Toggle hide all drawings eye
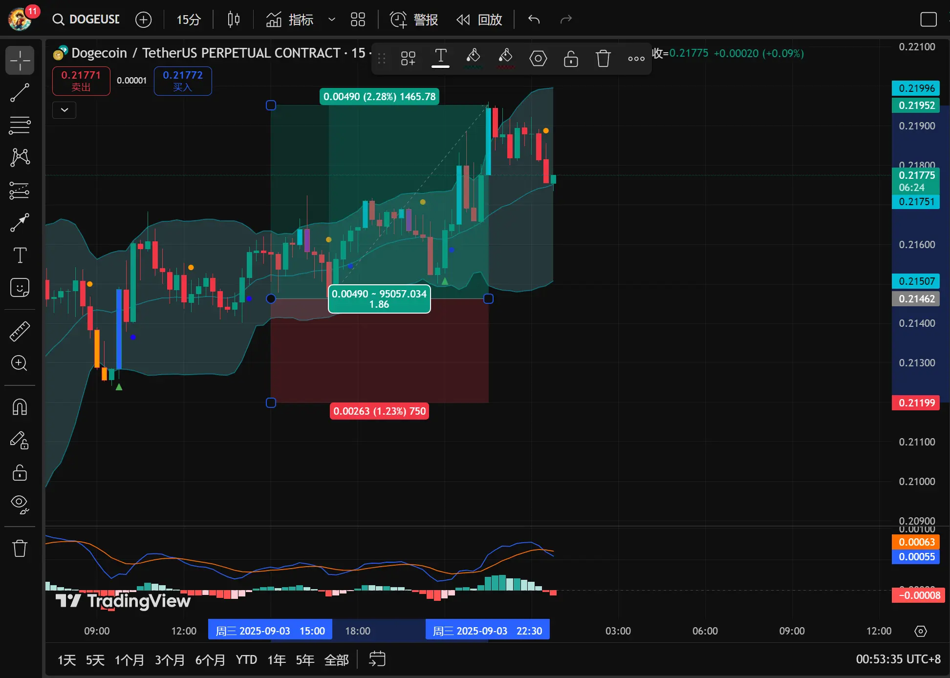 (x=20, y=505)
